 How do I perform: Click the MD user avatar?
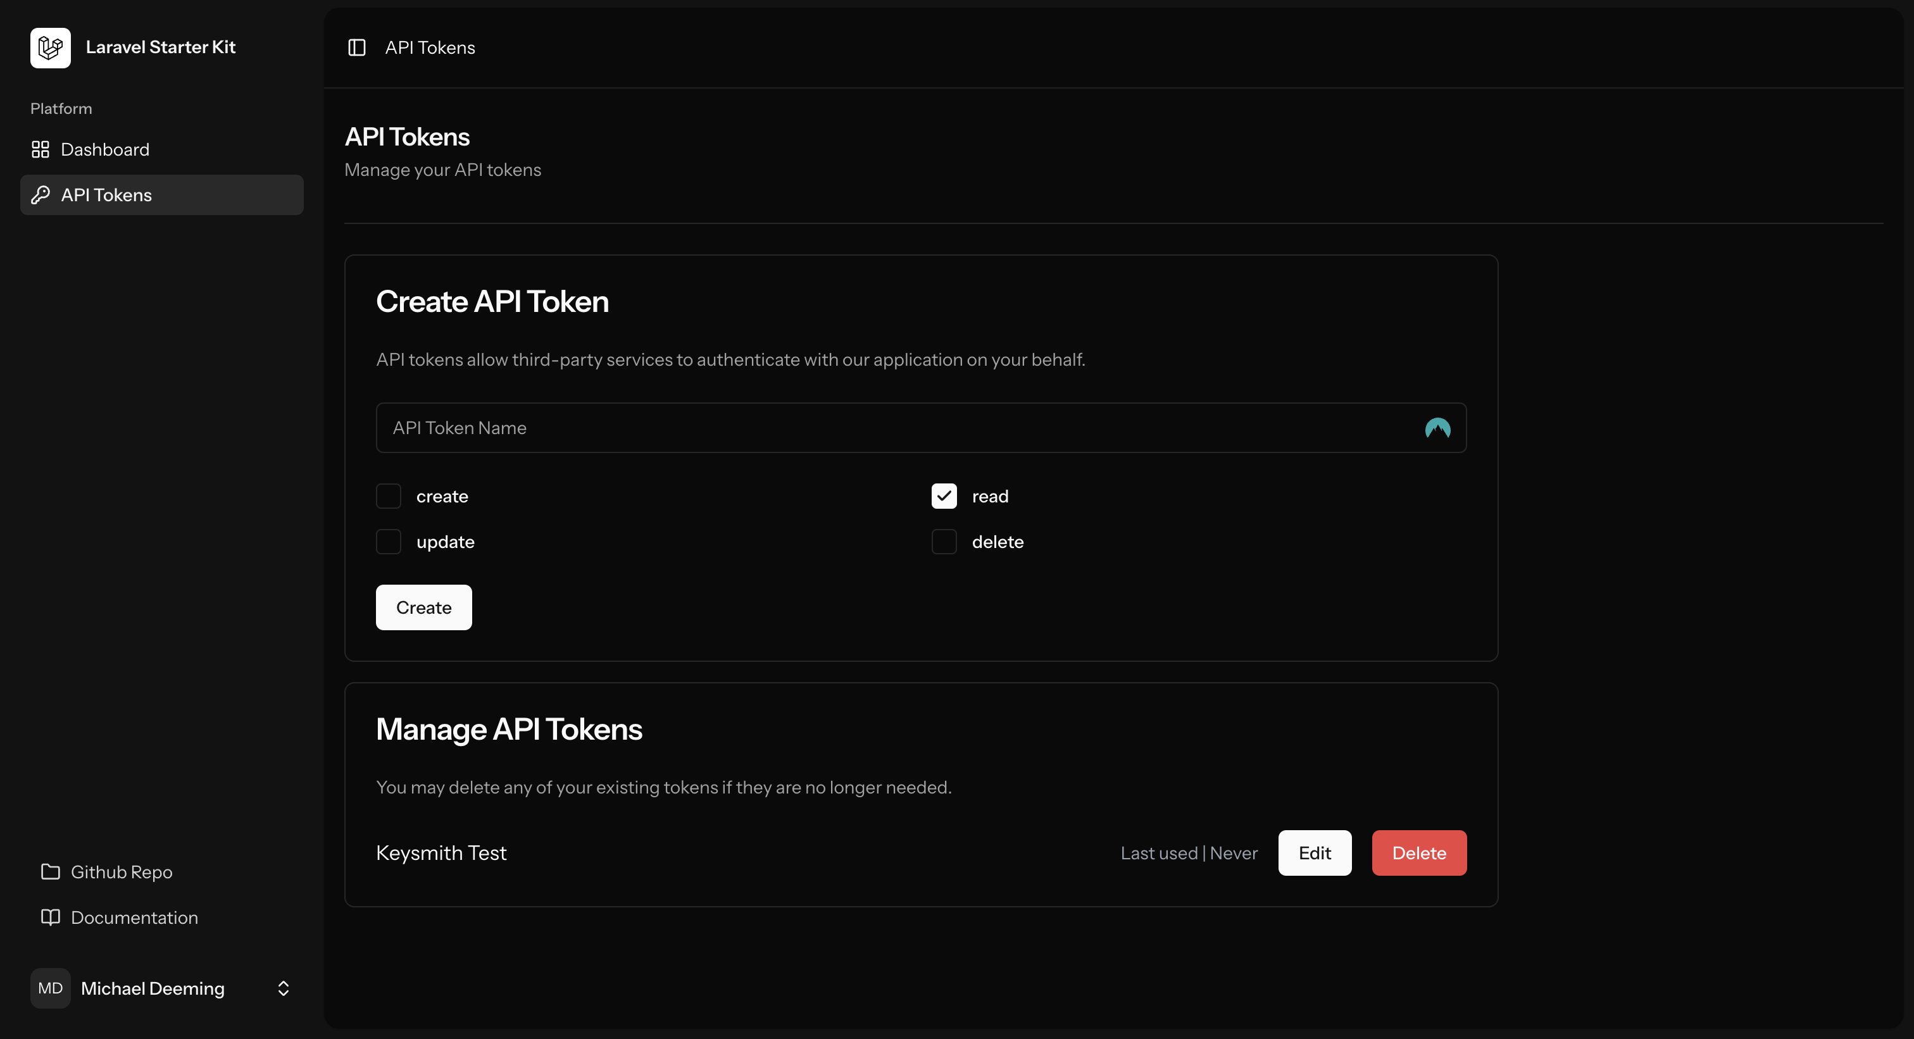point(51,988)
